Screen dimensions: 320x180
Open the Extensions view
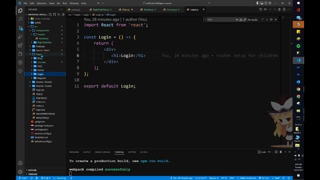coord(20,45)
